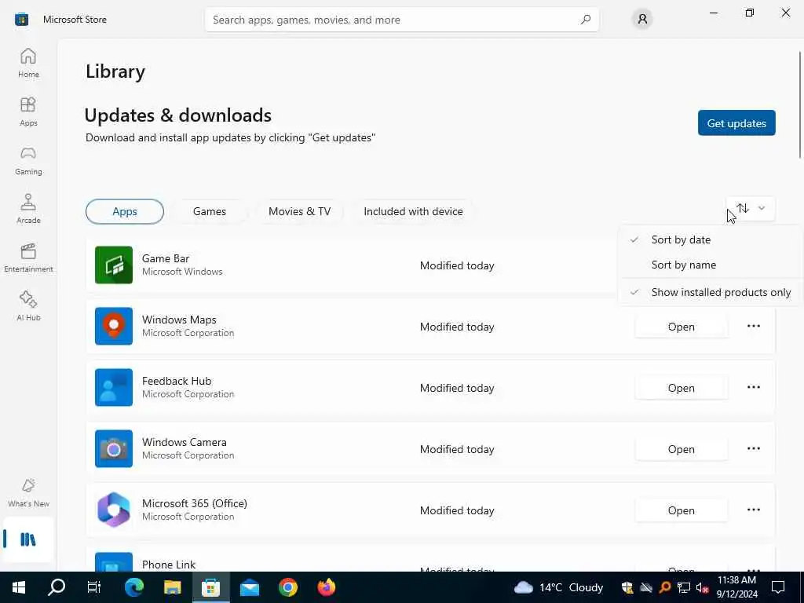Viewport: 804px width, 603px height.
Task: Open the notification center icon
Action: click(778, 587)
